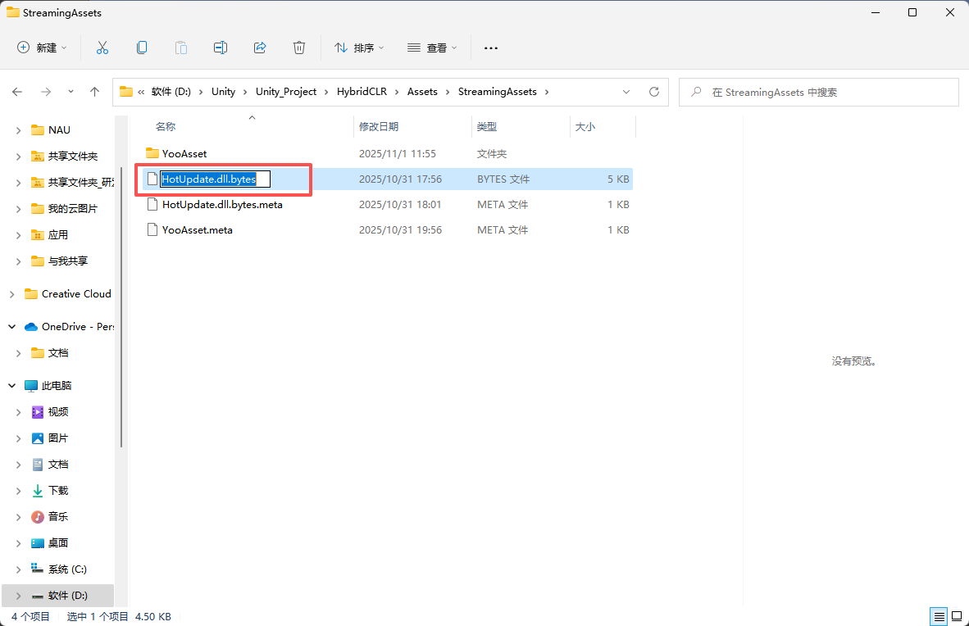Image resolution: width=969 pixels, height=626 pixels.
Task: Switch to large icons view in status bar
Action: tap(957, 617)
